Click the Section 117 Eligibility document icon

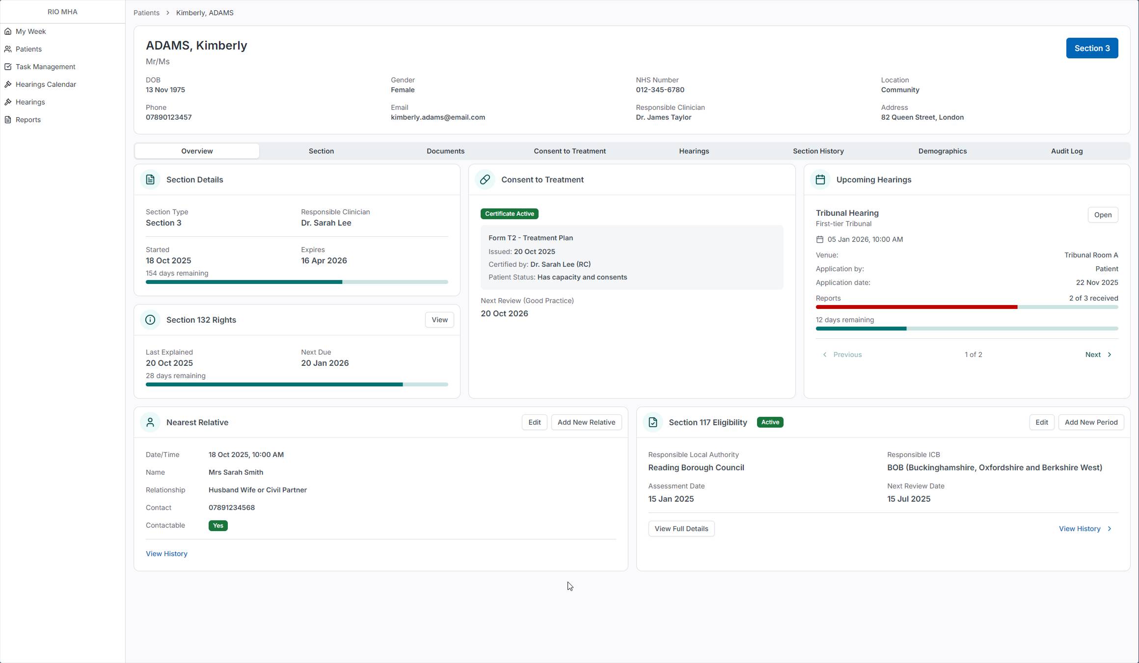(652, 422)
